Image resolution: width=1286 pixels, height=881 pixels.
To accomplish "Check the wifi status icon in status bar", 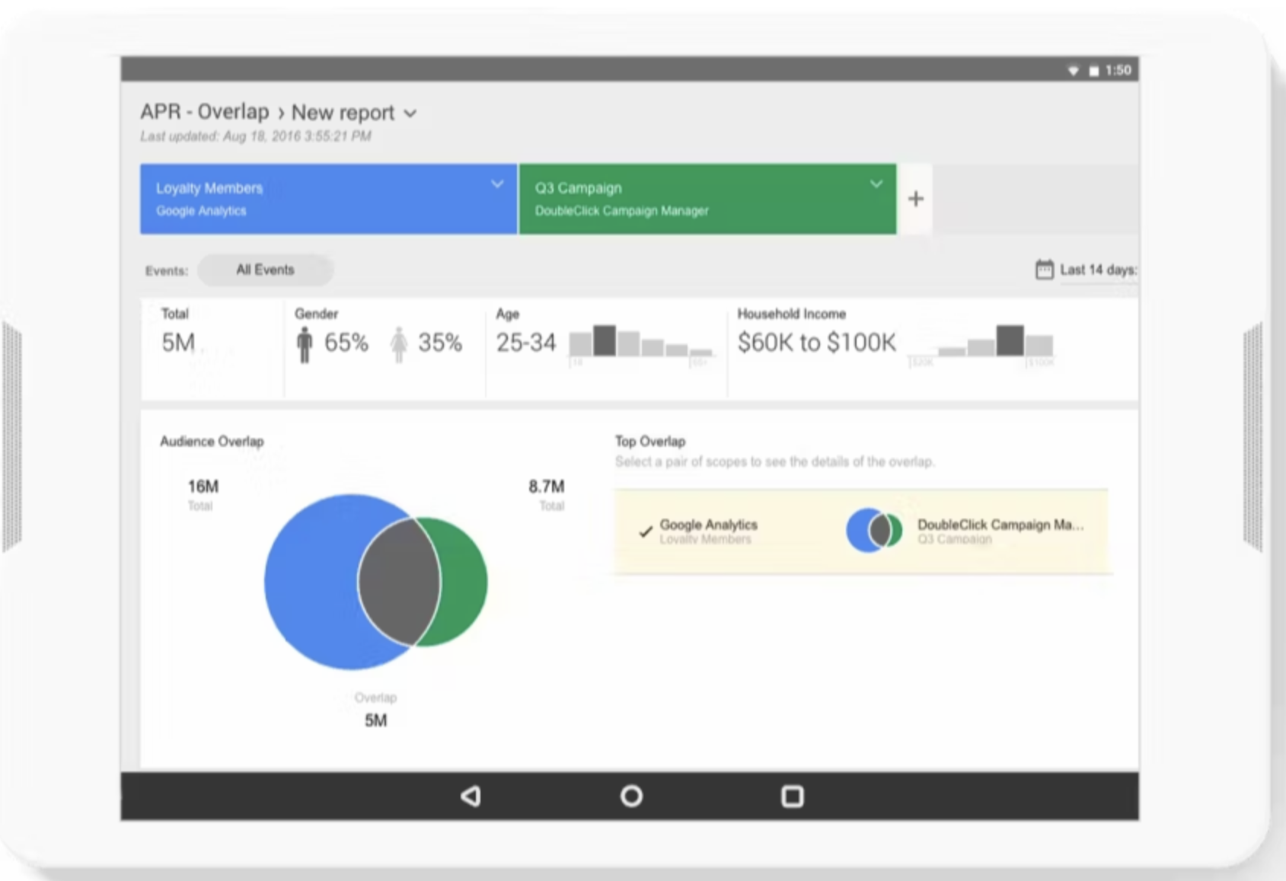I will (1073, 71).
